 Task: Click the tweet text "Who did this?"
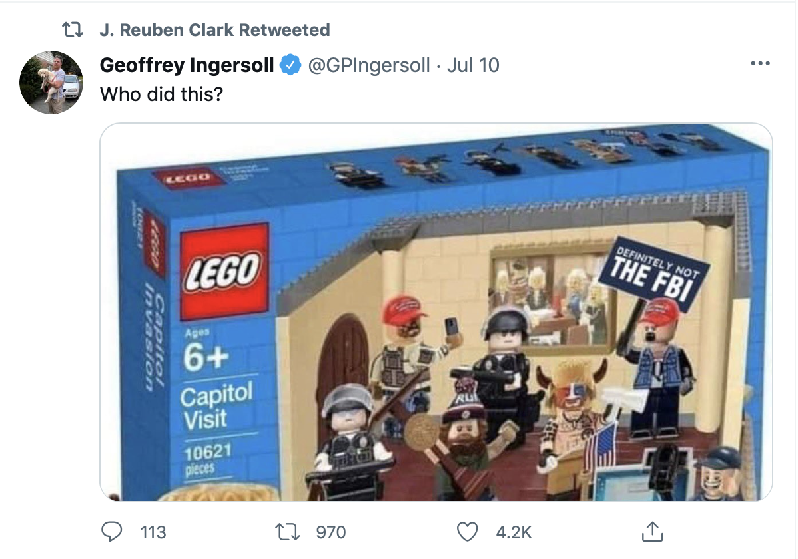tap(161, 94)
